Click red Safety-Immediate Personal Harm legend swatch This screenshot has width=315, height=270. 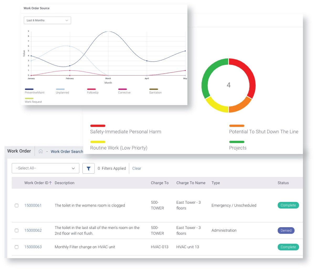click(x=98, y=126)
